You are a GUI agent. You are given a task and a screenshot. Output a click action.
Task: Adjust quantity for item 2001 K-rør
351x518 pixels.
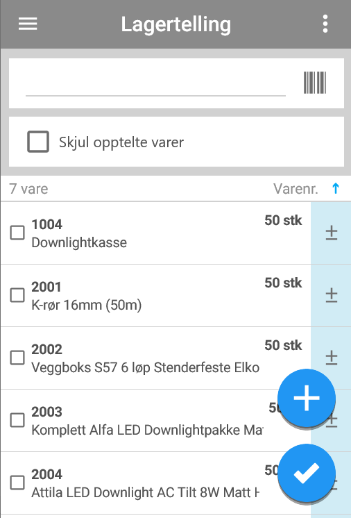(x=331, y=295)
